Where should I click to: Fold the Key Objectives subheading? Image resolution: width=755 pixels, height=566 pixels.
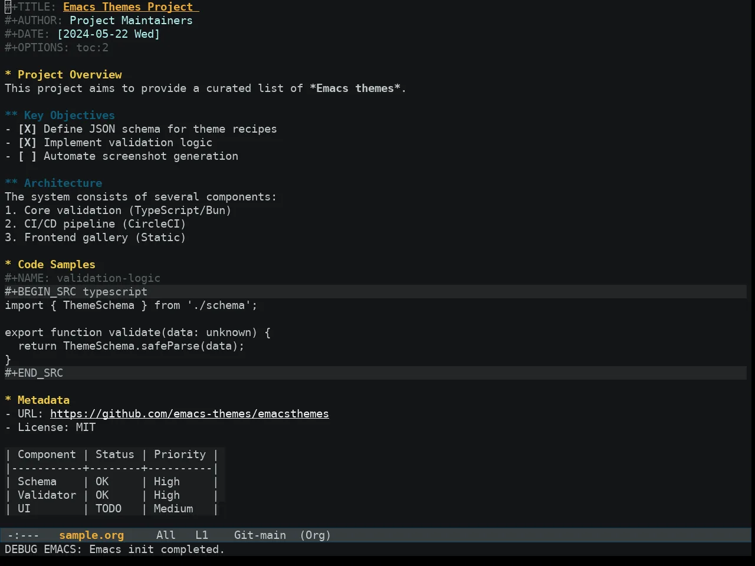click(x=60, y=116)
